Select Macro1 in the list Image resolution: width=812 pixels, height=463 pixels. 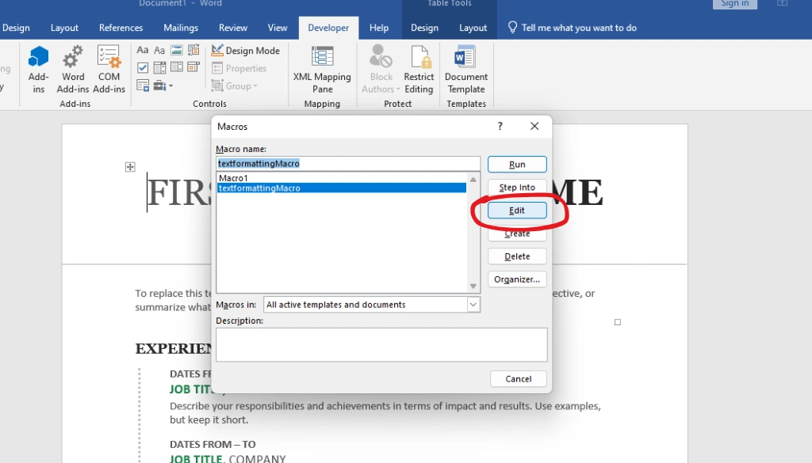342,178
